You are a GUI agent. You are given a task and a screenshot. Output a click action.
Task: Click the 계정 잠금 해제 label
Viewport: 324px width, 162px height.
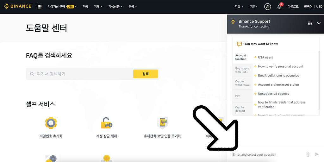(x=107, y=136)
